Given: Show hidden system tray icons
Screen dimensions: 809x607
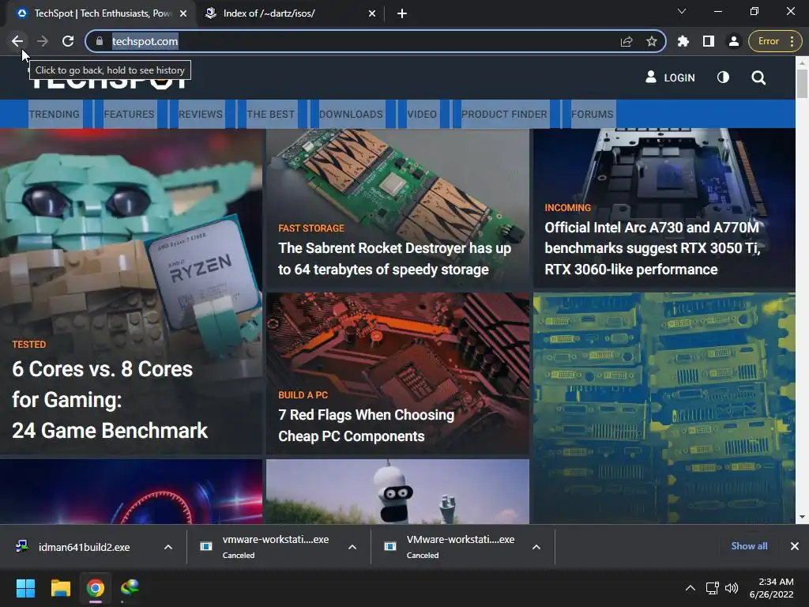Looking at the screenshot, I should (x=690, y=588).
